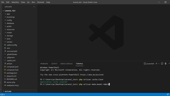Open the status bar feedback icon

click(168, 94)
